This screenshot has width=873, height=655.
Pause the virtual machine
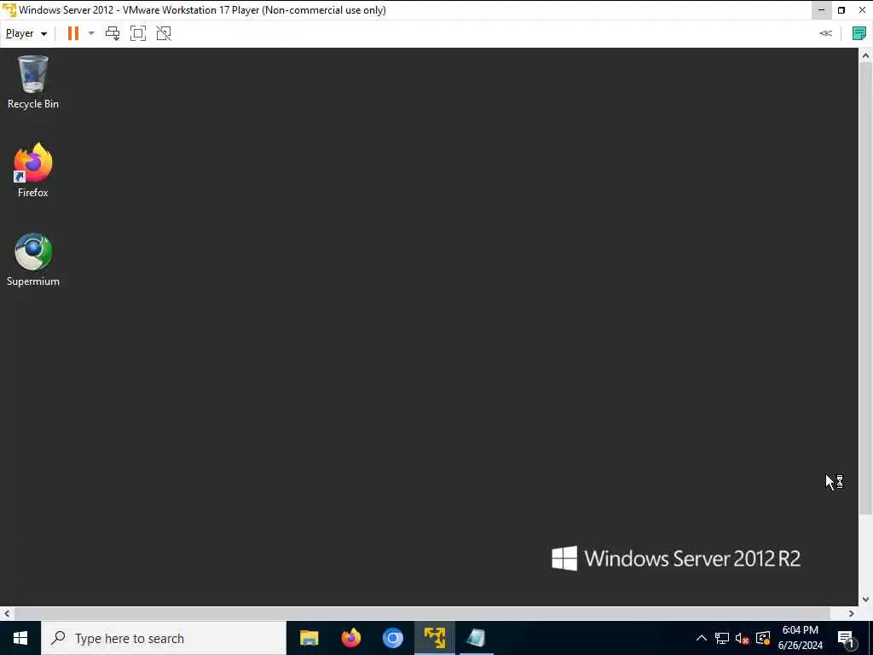pos(73,33)
